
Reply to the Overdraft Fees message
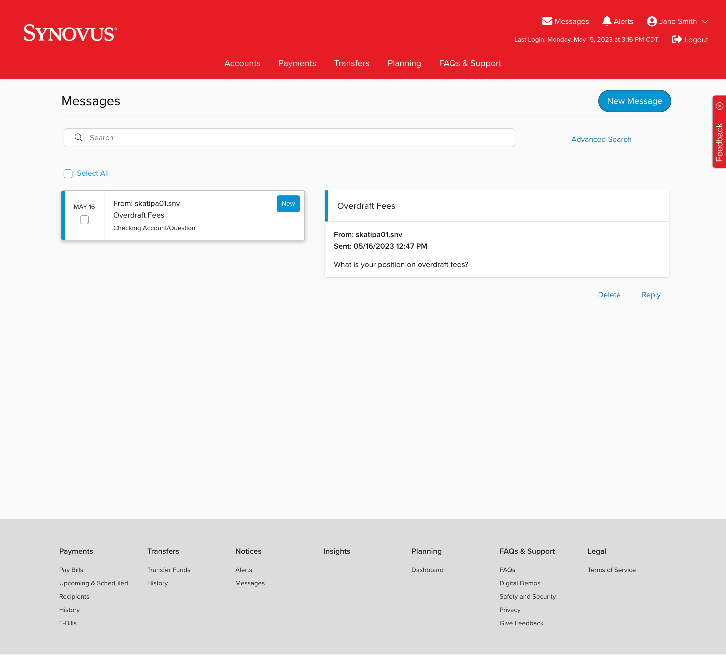coord(650,295)
